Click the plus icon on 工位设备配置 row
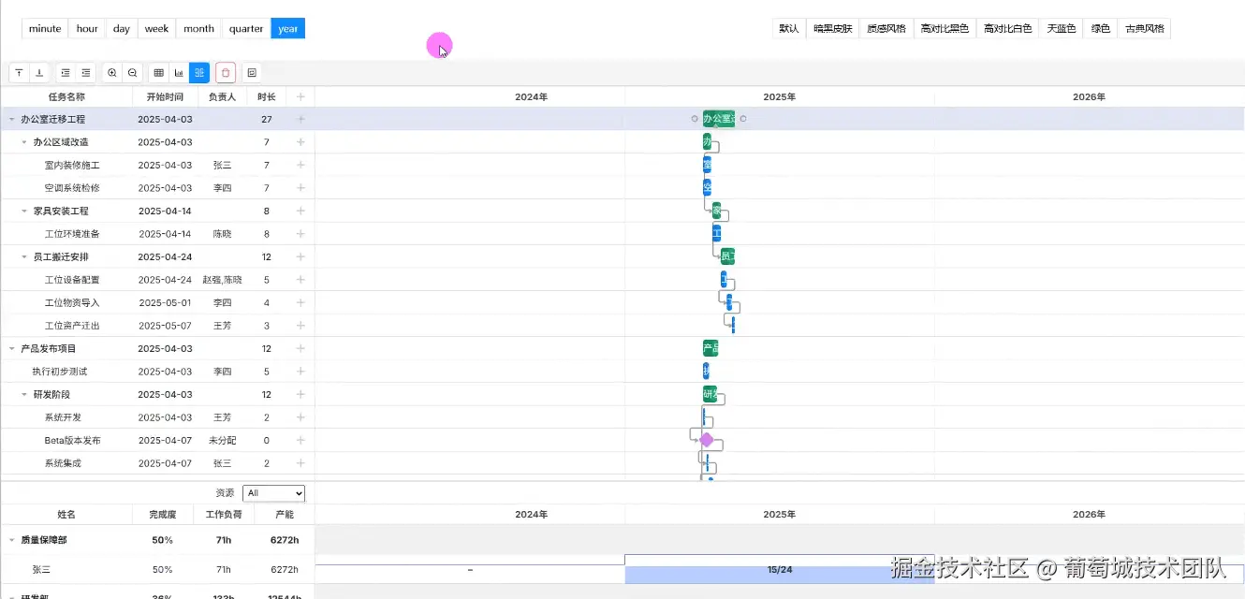The height and width of the screenshot is (599, 1245). (x=300, y=280)
